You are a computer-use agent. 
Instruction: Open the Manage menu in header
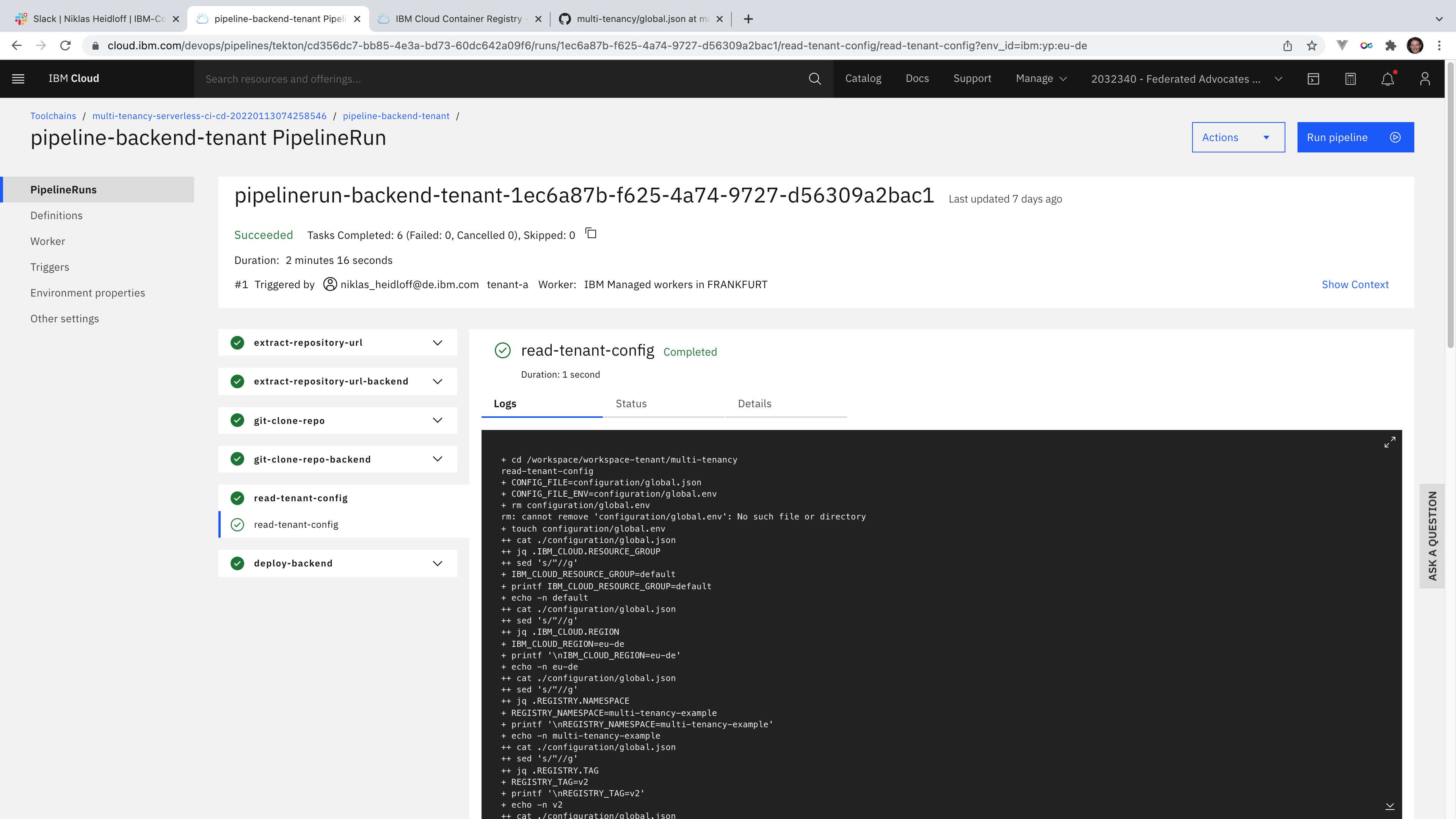(x=1040, y=78)
